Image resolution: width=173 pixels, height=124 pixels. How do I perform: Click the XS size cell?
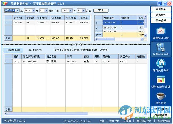pos(97,61)
